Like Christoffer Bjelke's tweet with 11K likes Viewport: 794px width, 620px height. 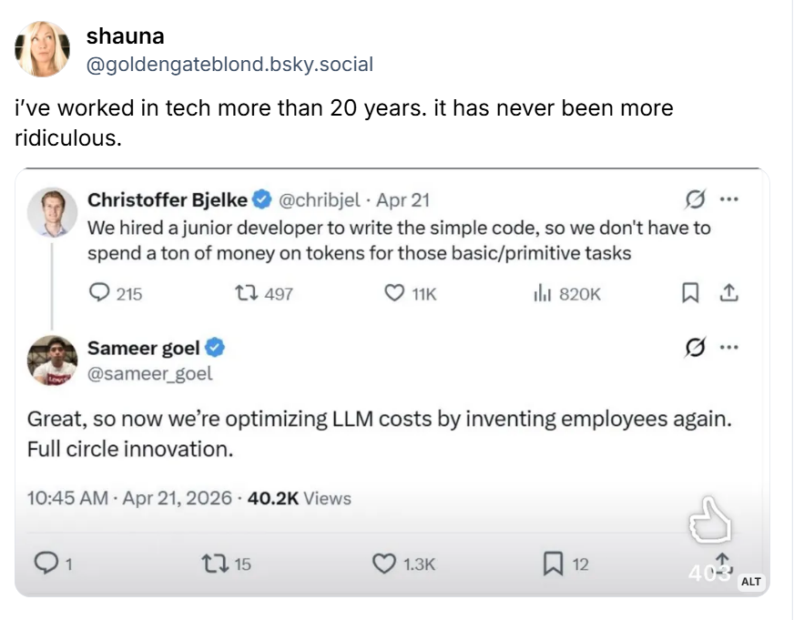coord(394,294)
